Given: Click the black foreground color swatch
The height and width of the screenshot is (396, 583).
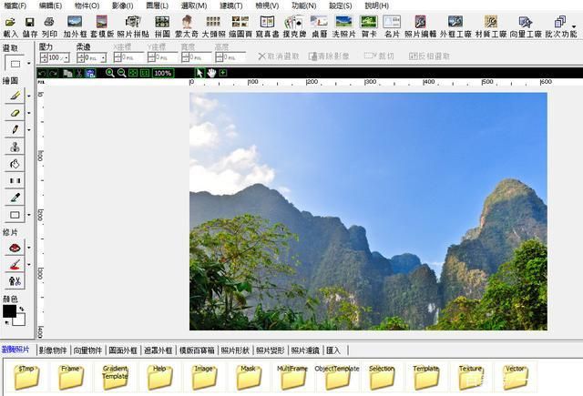Looking at the screenshot, I should click(9, 311).
